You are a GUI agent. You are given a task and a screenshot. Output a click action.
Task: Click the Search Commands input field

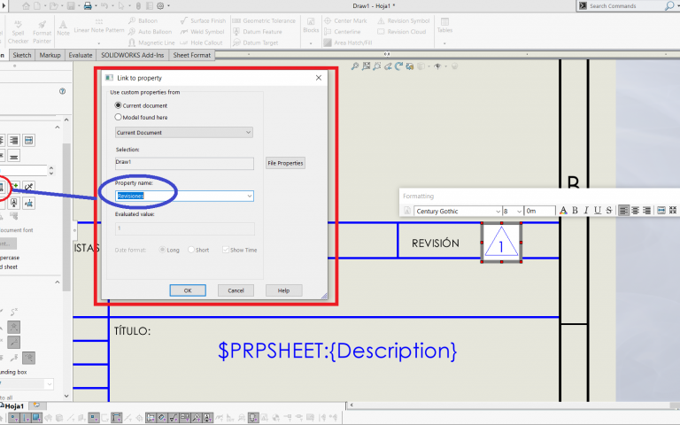(x=630, y=5)
